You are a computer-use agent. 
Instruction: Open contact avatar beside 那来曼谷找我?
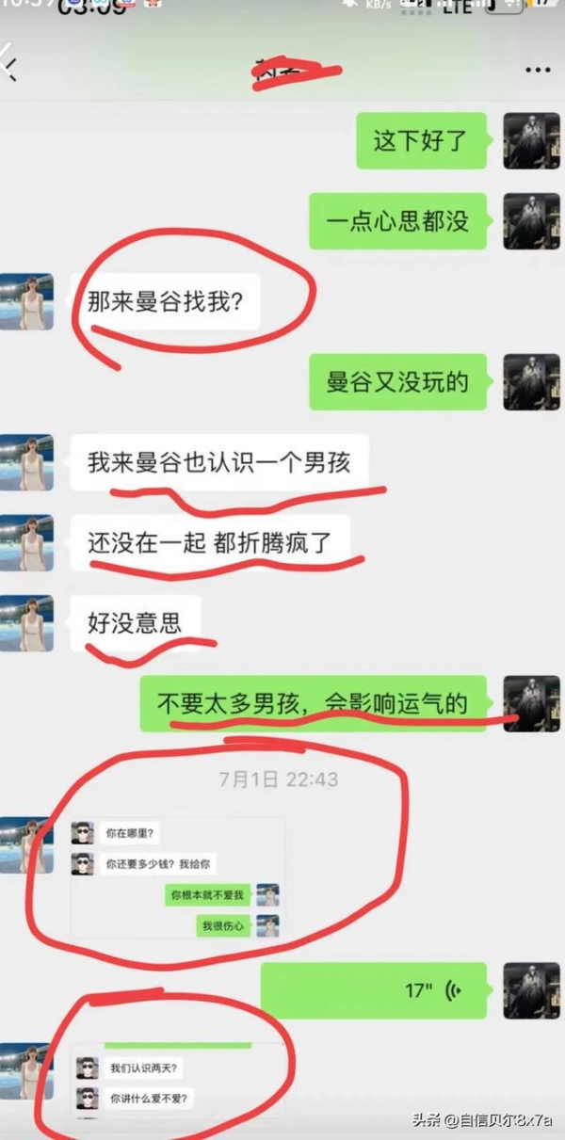click(26, 301)
